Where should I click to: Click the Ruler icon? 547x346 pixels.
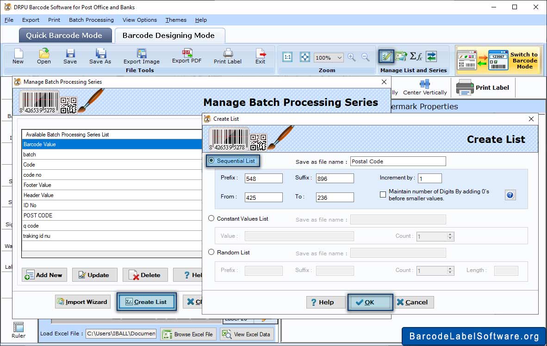(19, 330)
